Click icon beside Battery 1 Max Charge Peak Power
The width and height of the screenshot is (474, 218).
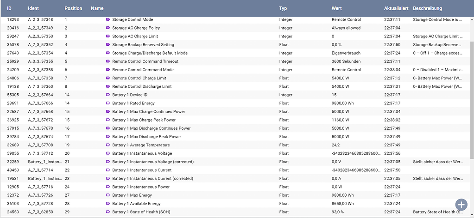(x=108, y=120)
